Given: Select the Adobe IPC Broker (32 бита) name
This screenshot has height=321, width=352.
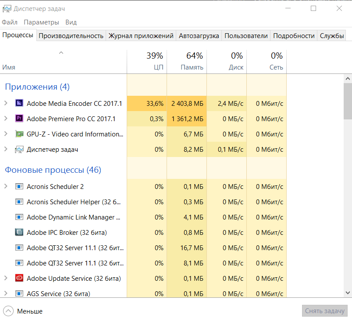Looking at the screenshot, I should (x=67, y=233).
